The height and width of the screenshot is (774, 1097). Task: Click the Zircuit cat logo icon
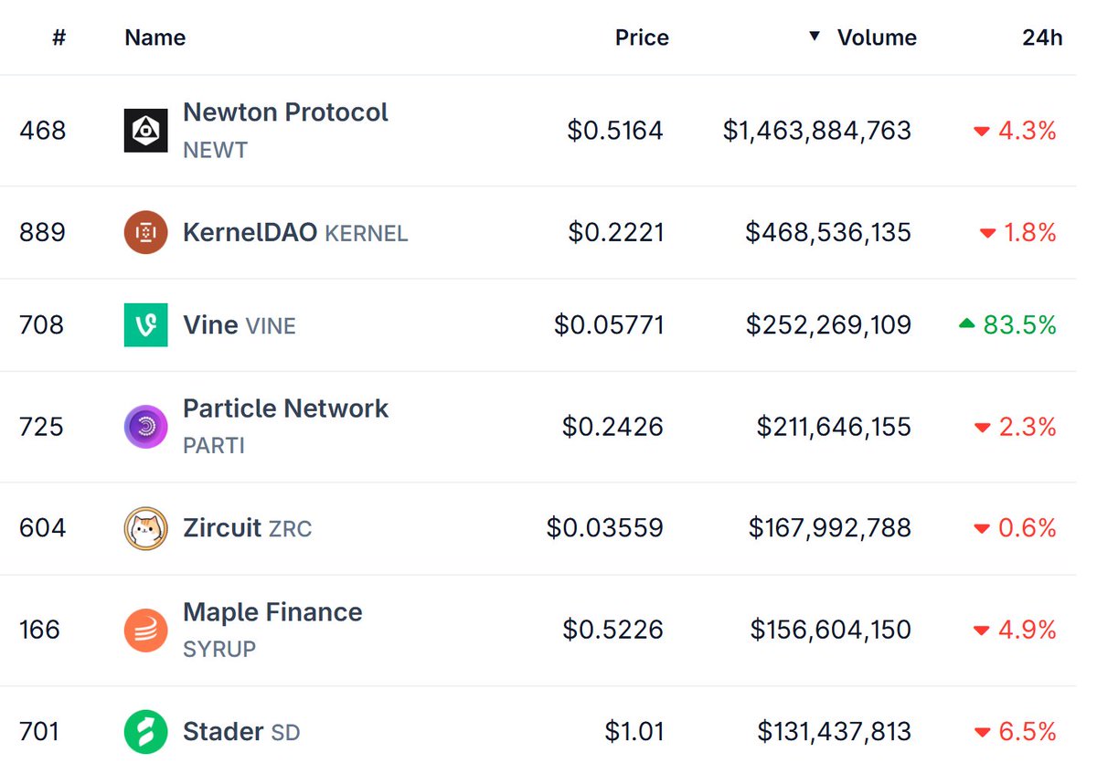coord(145,528)
